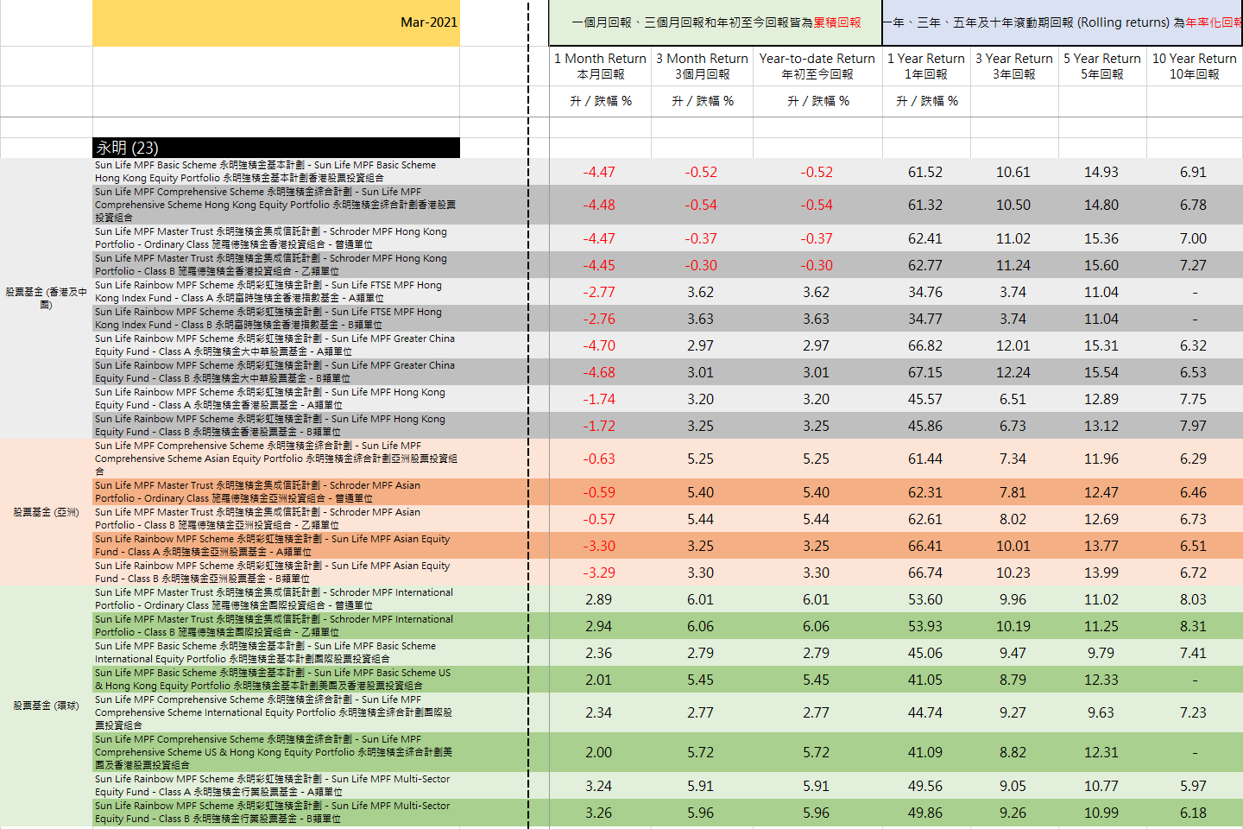1243x829 pixels.
Task: Select the 5.72 three-month return cell
Action: pyautogui.click(x=701, y=752)
